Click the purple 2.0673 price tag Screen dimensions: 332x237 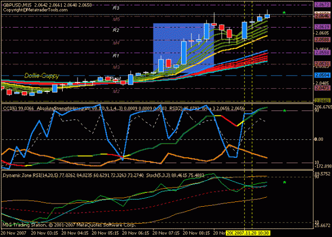[322, 5]
